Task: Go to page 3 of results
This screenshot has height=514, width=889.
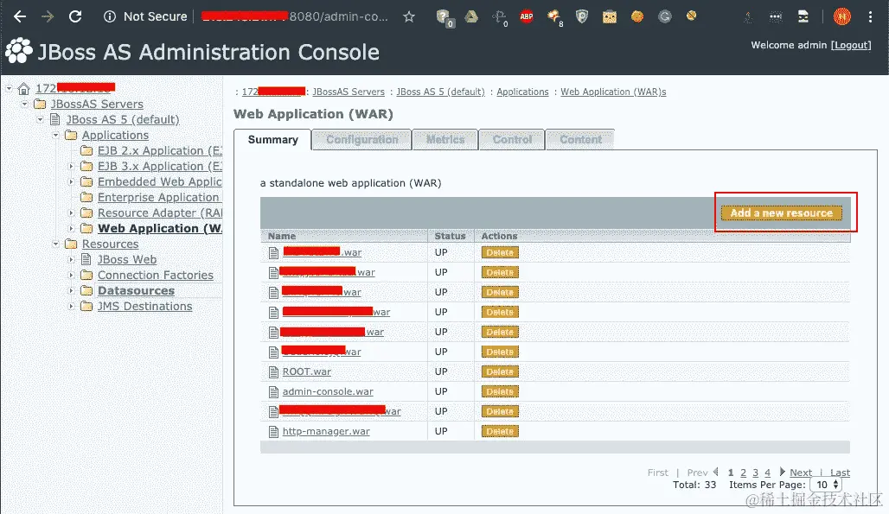Action: pyautogui.click(x=755, y=473)
